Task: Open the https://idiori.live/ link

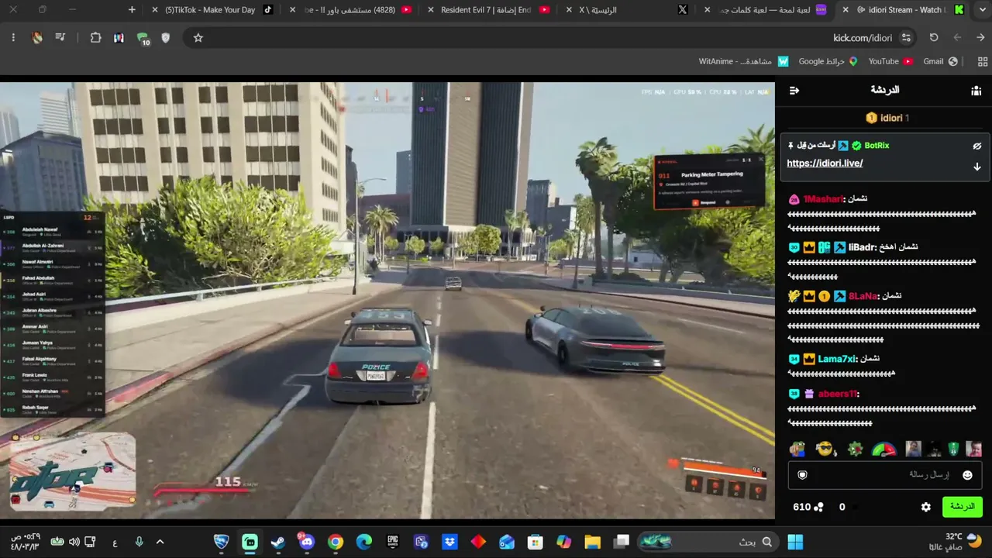Action: pyautogui.click(x=825, y=164)
